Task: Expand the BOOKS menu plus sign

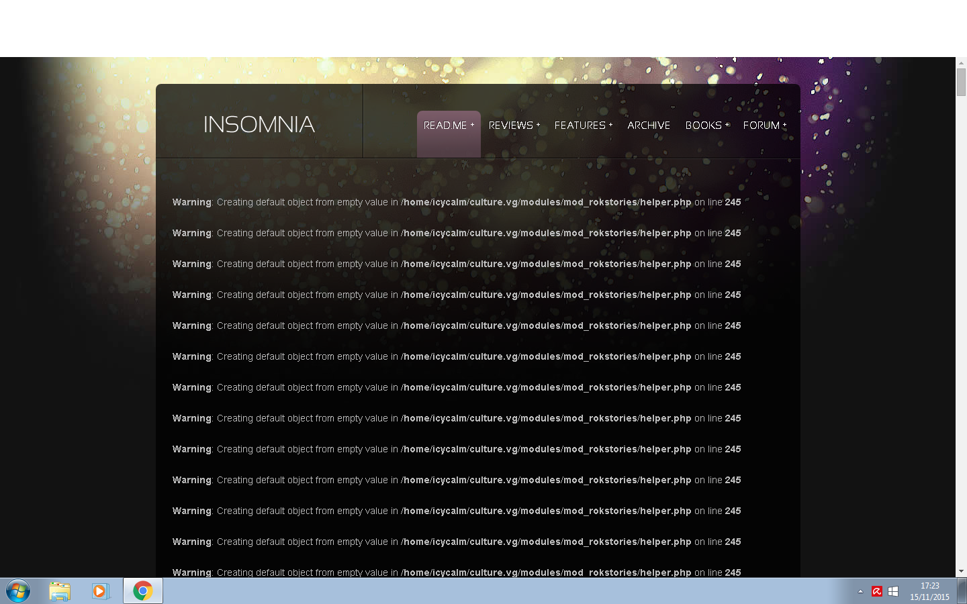Action: pos(727,125)
